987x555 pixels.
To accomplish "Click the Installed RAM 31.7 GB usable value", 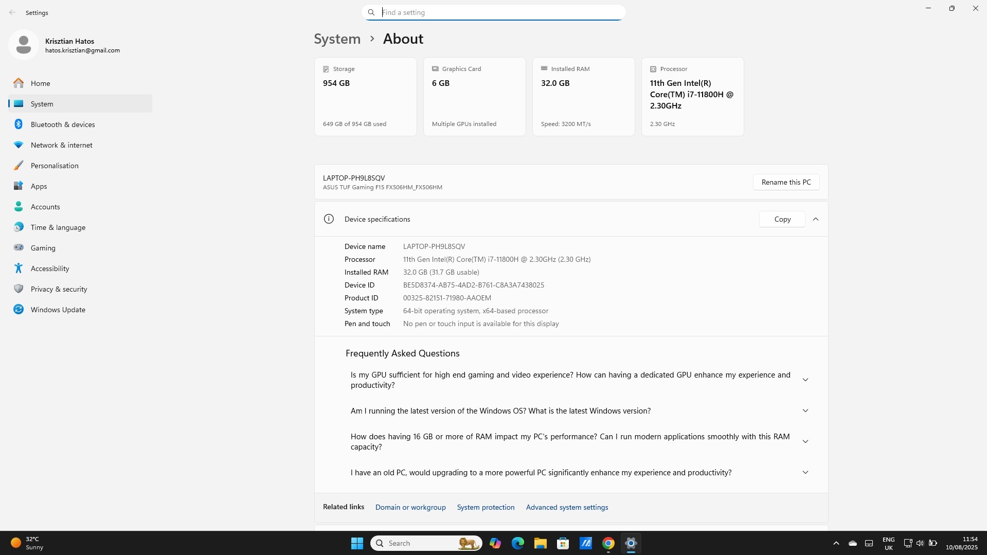I will click(441, 272).
